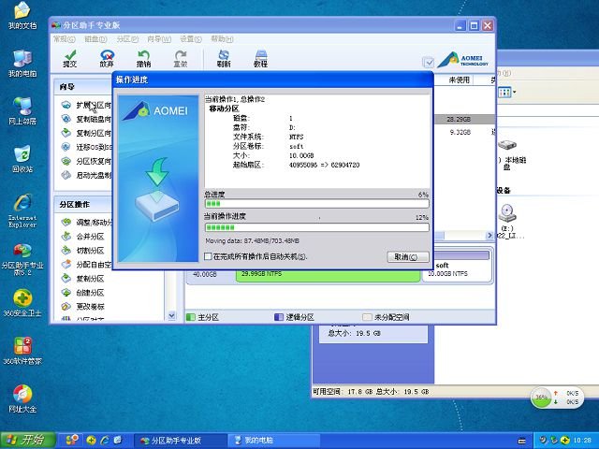
Task: Open 网上邻居 desktop icon
Action: 22,110
